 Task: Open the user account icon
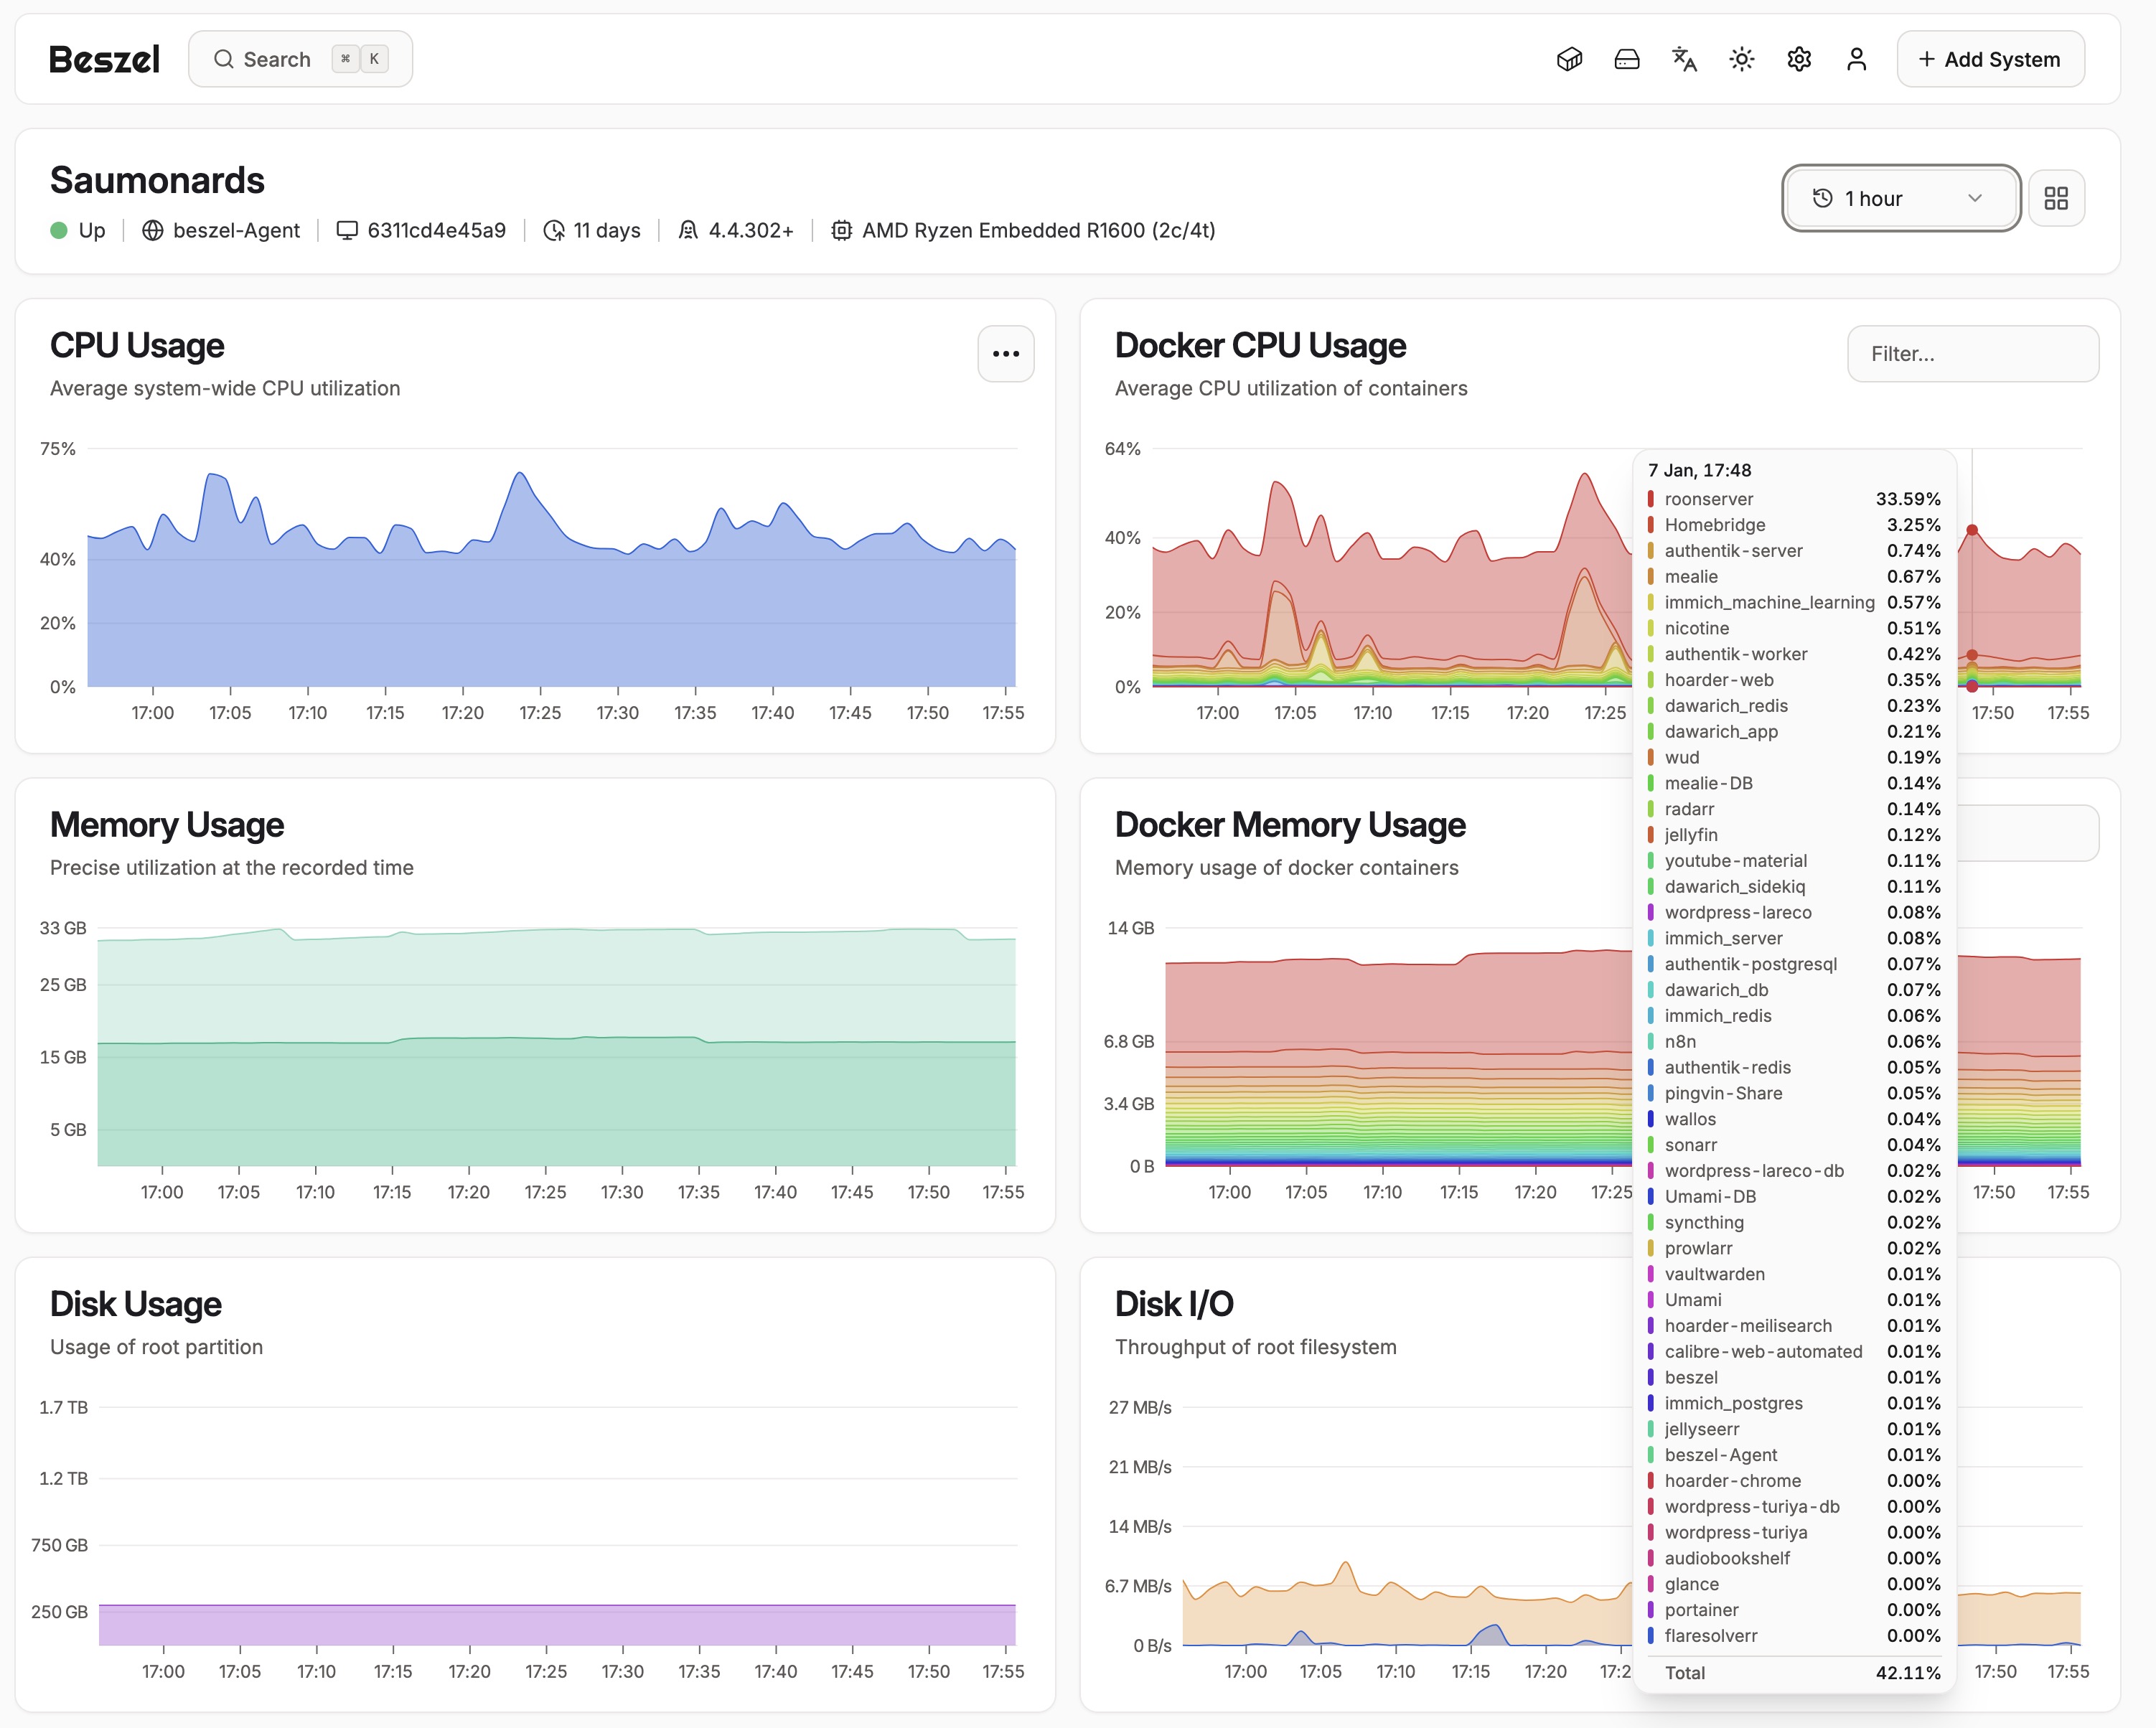click(x=1856, y=59)
